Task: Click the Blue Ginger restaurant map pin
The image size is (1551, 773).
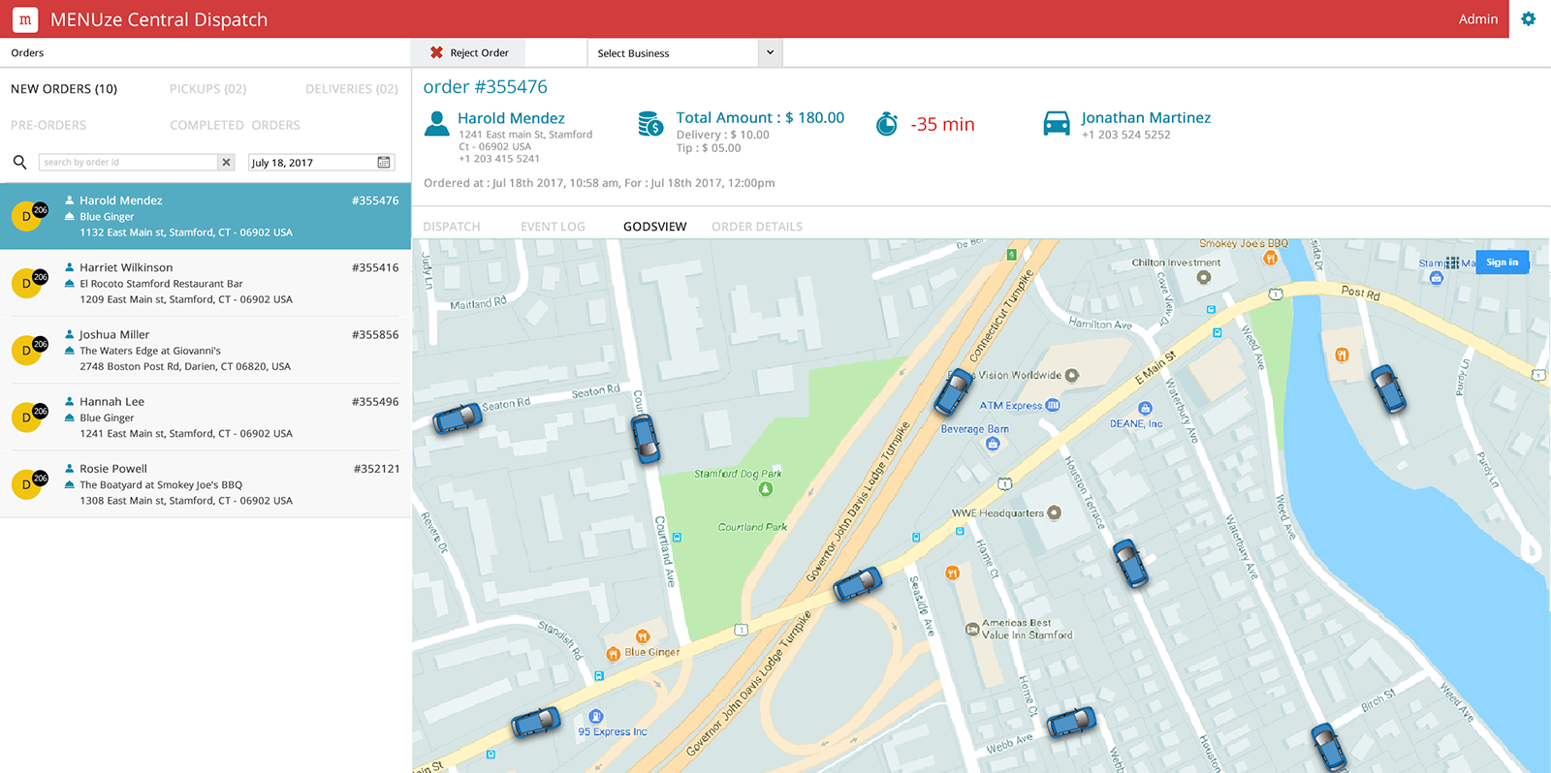Action: [613, 654]
